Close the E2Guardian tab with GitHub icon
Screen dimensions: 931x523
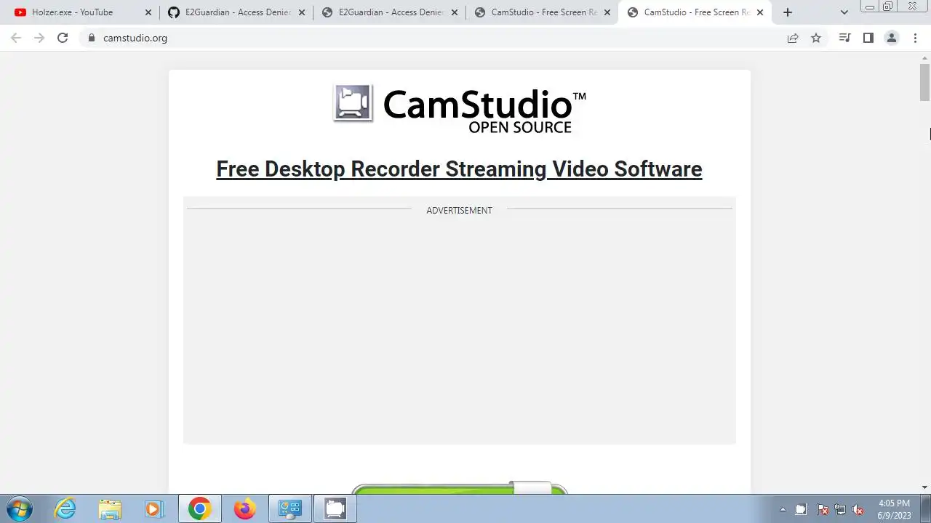coord(302,12)
